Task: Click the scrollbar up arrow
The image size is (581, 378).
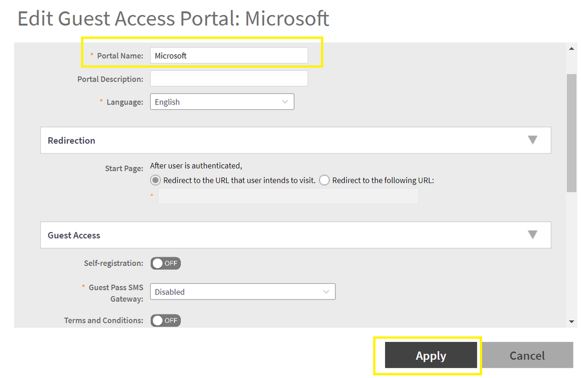Action: (572, 48)
